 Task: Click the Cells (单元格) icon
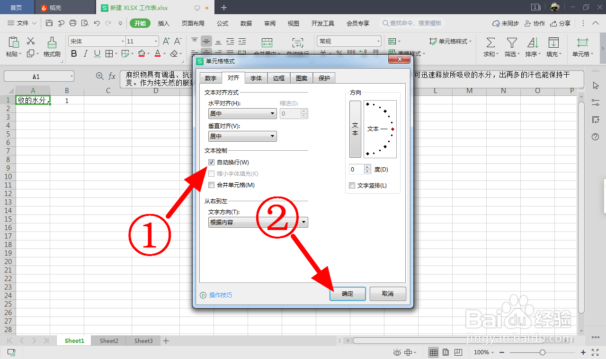(x=582, y=46)
